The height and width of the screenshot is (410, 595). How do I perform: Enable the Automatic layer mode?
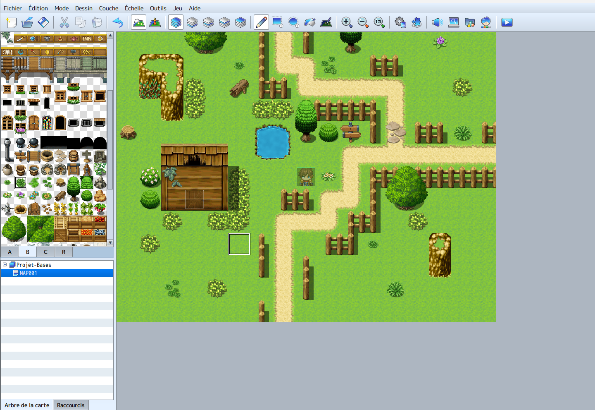[176, 22]
